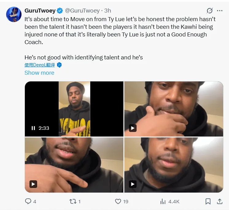Reply to the tweet via comment icon
This screenshot has height=210, width=229.
pos(28,201)
